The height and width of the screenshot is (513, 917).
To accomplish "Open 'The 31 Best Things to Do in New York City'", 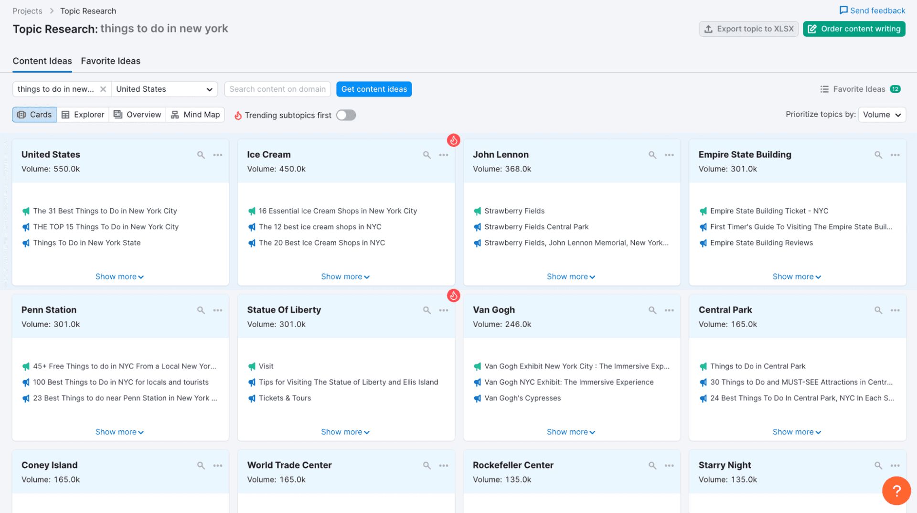I will 105,211.
